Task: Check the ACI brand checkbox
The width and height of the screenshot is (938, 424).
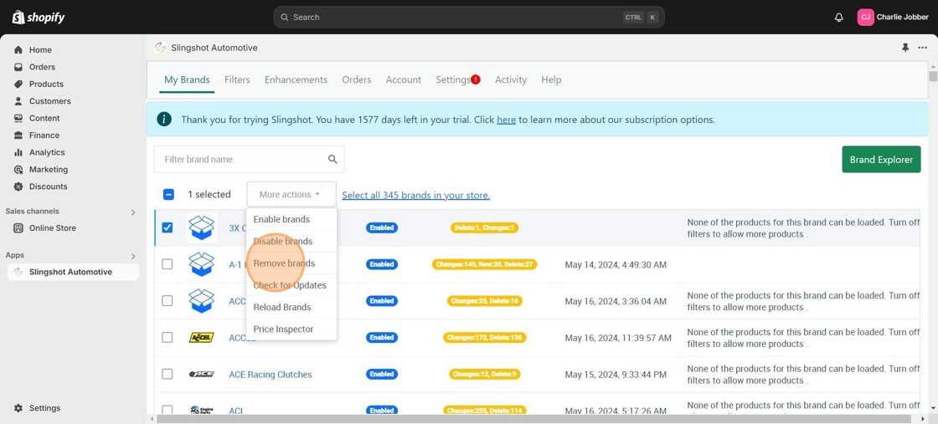Action: tap(167, 410)
